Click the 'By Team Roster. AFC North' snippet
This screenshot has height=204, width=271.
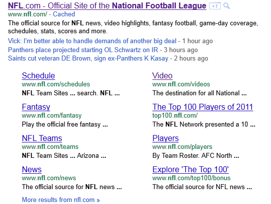click(196, 156)
